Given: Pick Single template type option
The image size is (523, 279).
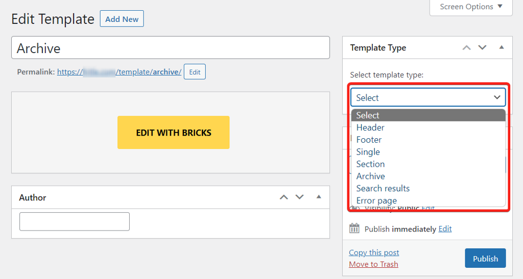Looking at the screenshot, I should (368, 152).
